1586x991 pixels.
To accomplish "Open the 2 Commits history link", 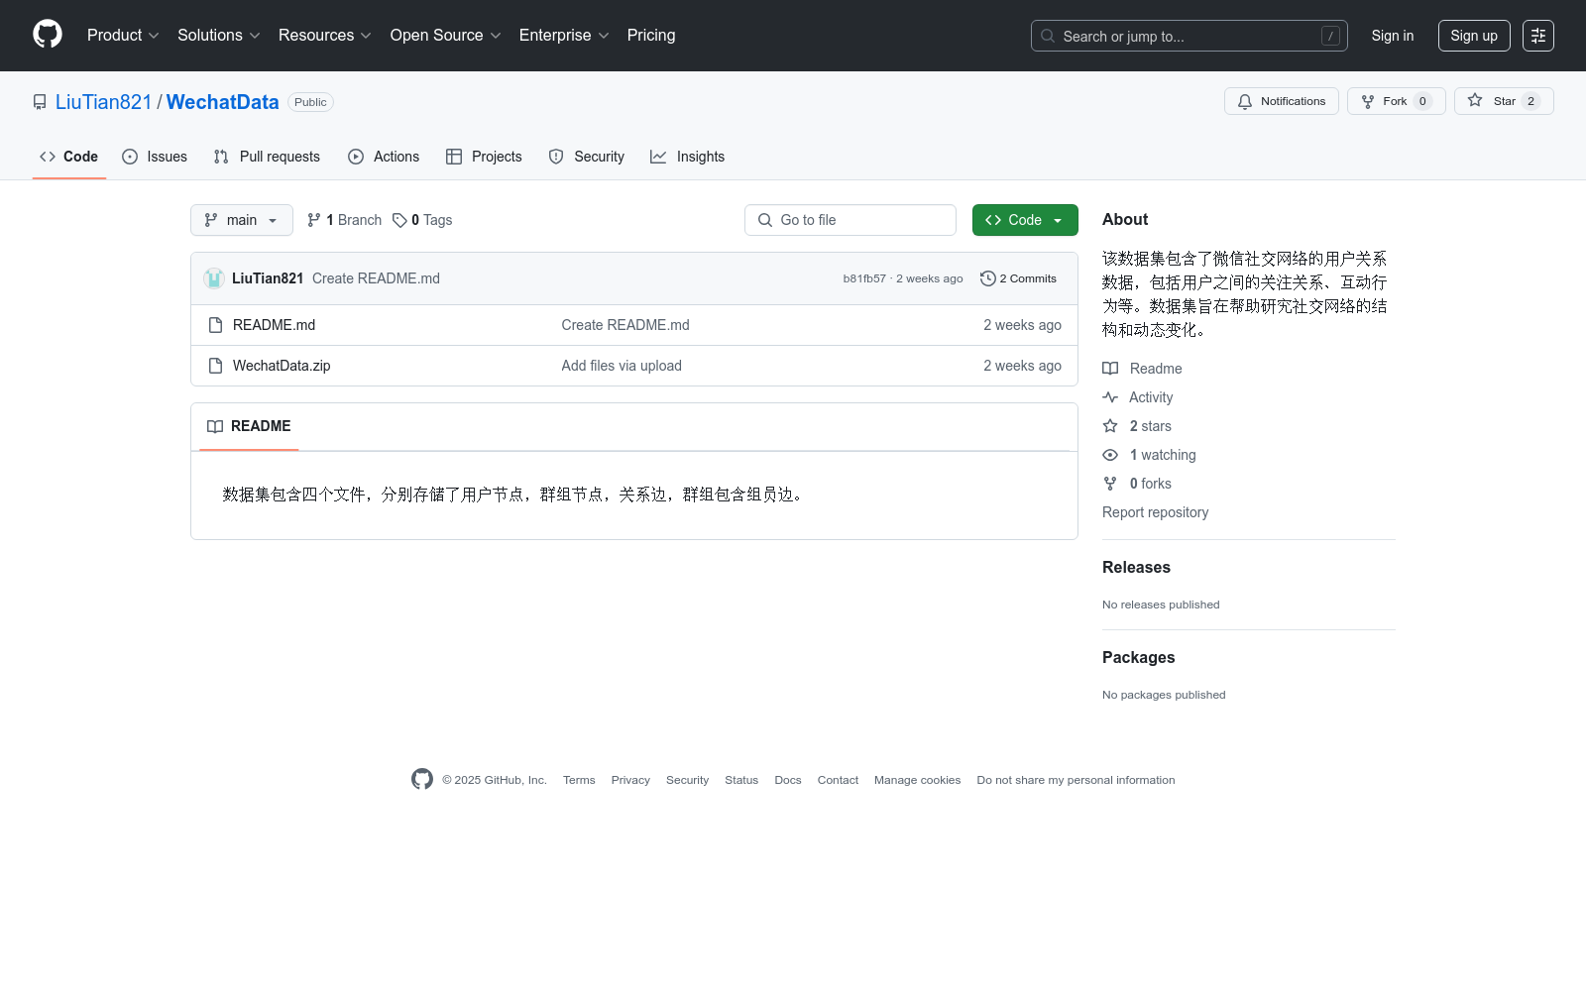I will (1018, 278).
